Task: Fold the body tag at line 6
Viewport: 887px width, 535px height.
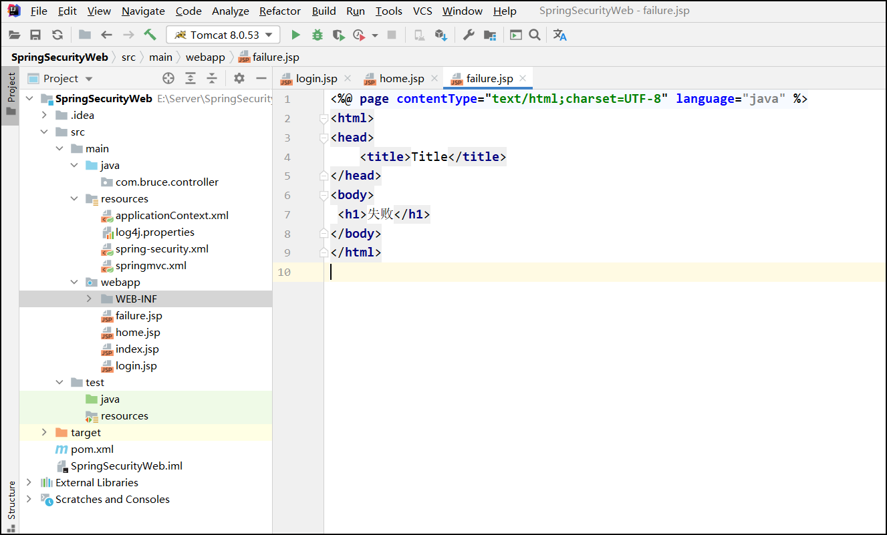Action: (x=324, y=196)
